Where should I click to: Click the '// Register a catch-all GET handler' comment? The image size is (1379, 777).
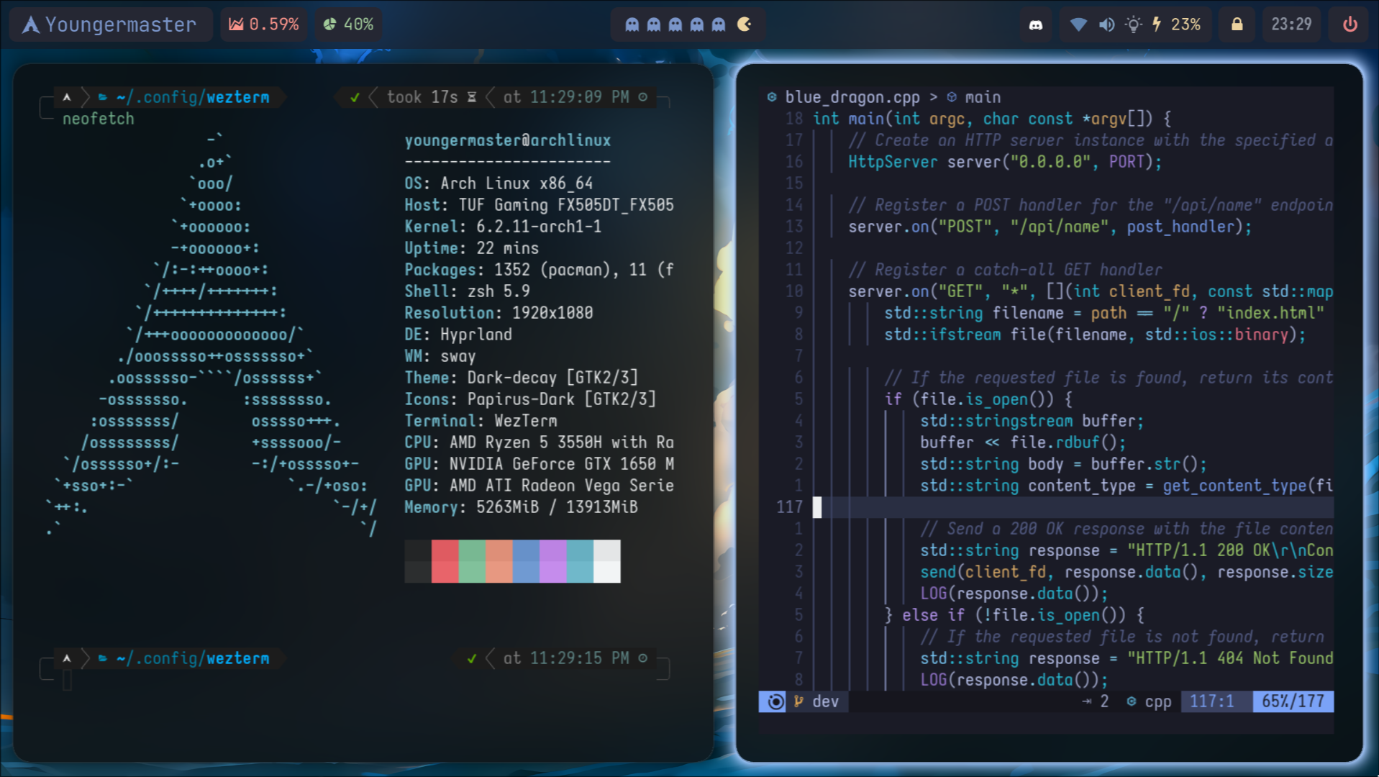point(1005,270)
